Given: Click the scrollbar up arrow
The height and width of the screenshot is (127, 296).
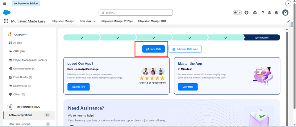Looking at the screenshot, I should pos(286,29).
